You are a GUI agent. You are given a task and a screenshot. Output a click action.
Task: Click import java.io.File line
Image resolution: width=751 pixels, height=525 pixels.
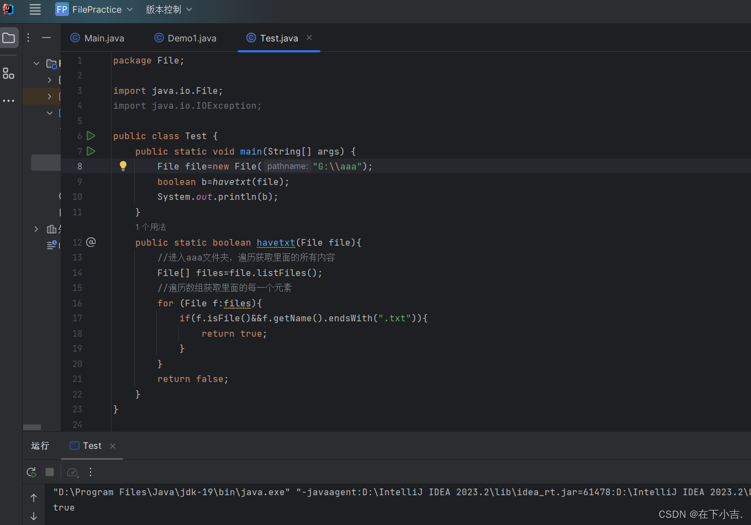[x=168, y=91]
